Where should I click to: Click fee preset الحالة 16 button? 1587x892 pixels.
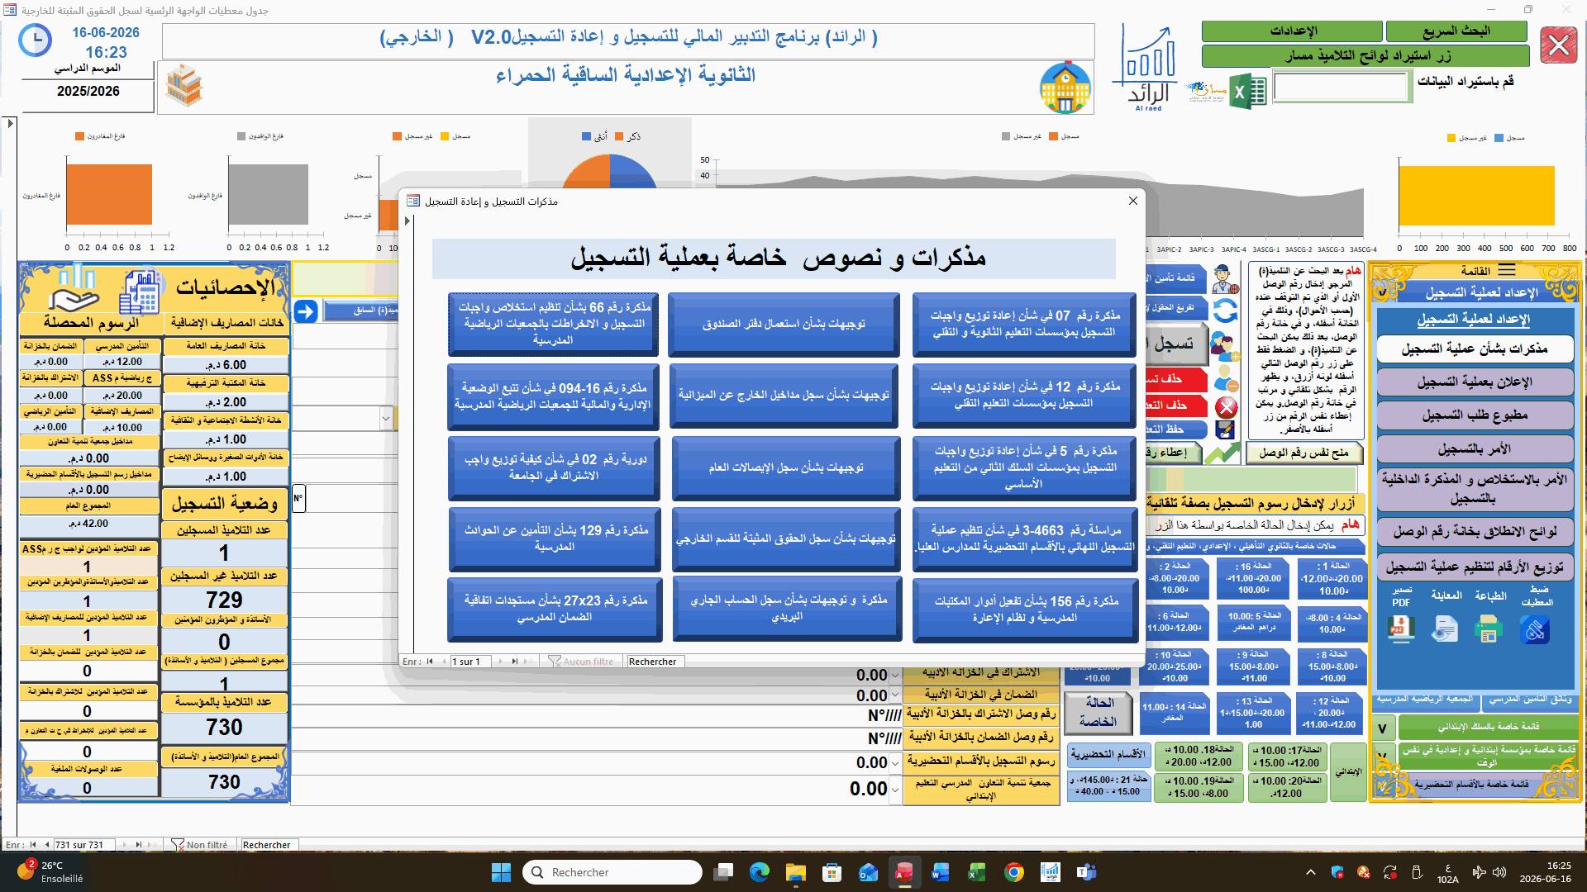tap(1253, 578)
